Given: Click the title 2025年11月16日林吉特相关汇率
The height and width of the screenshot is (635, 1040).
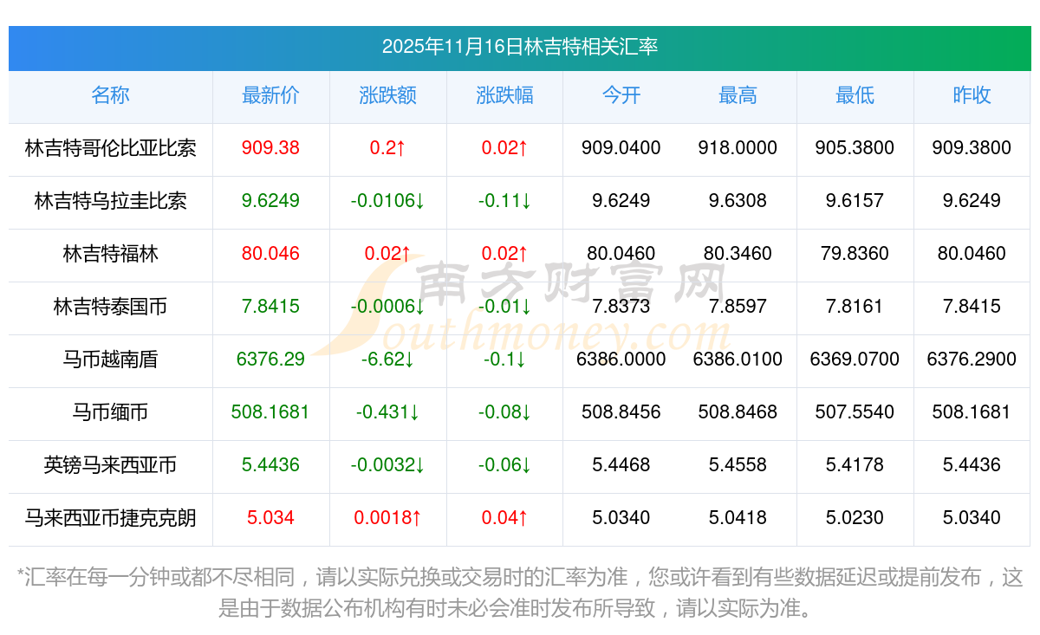Looking at the screenshot, I should point(520,47).
